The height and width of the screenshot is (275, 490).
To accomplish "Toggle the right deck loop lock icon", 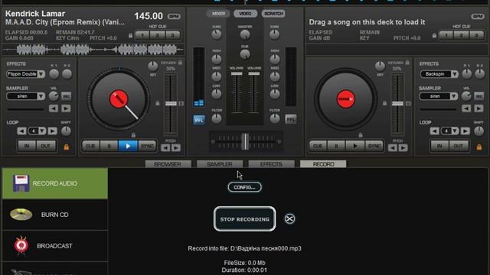I will click(x=479, y=147).
